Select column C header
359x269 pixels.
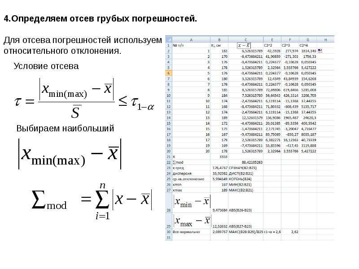coord(245,39)
